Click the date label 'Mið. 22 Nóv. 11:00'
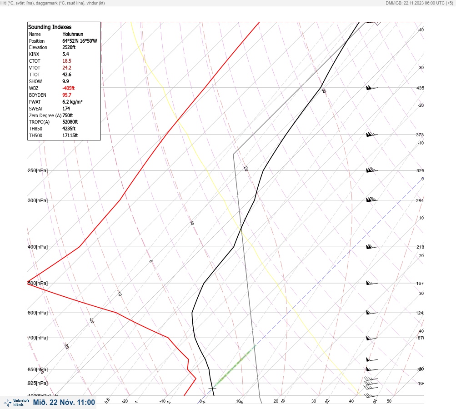 click(64, 402)
